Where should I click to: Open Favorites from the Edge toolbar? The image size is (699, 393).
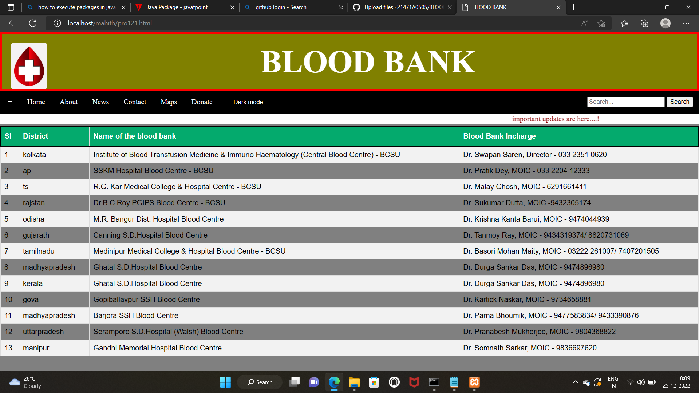pos(624,23)
